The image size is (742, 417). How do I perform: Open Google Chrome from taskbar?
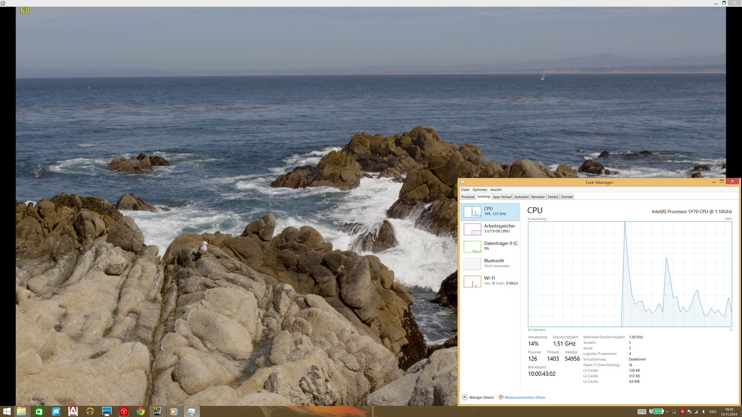coord(141,412)
